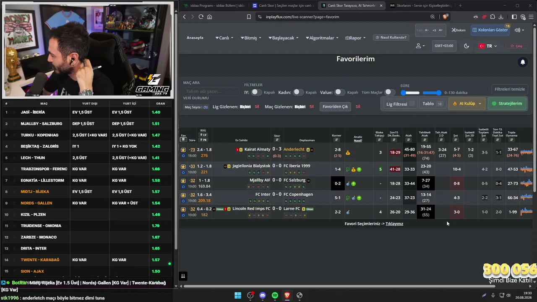The image size is (537, 302).
Task: Open the user account dropdown
Action: pyautogui.click(x=420, y=46)
